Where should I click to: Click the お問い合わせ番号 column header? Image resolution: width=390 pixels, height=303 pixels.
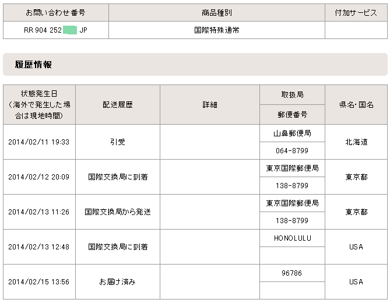(56, 12)
